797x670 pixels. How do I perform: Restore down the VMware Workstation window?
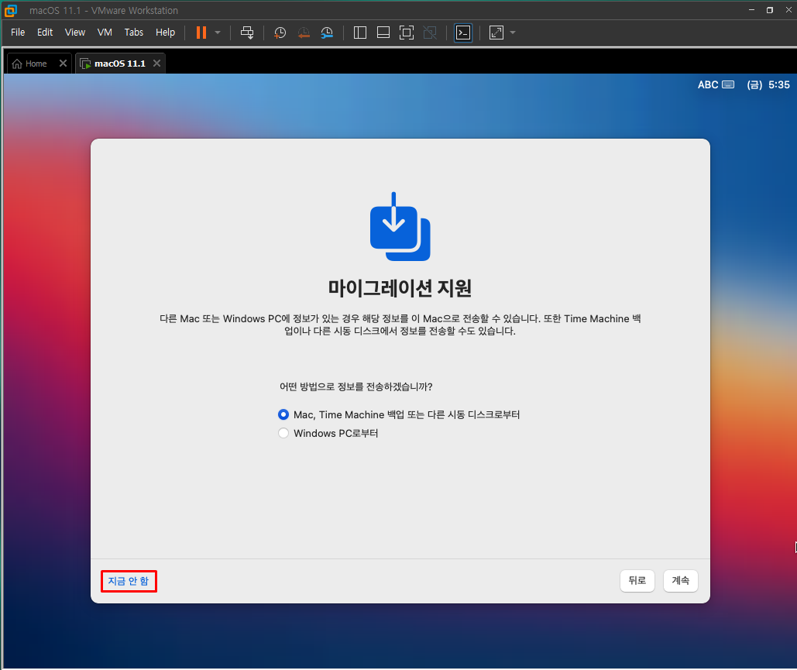(x=770, y=9)
